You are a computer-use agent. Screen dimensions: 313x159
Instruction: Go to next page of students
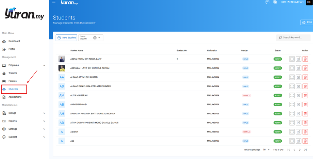[300, 149]
